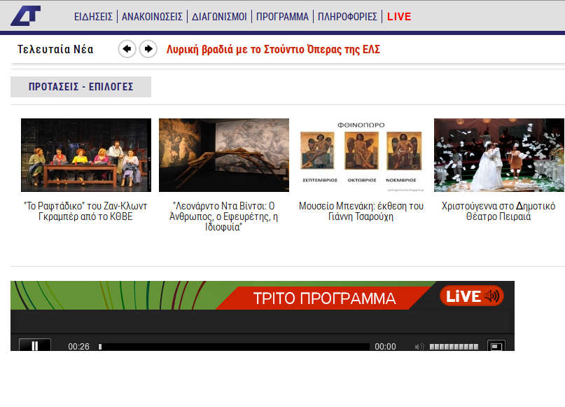This screenshot has width=565, height=407.
Task: Show the next news item with the right arrow
Action: point(148,48)
